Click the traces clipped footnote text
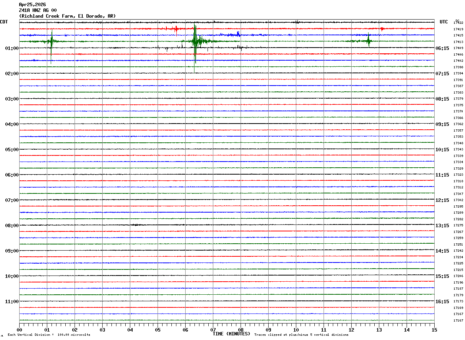The width and height of the screenshot is (465, 340). pyautogui.click(x=301, y=335)
